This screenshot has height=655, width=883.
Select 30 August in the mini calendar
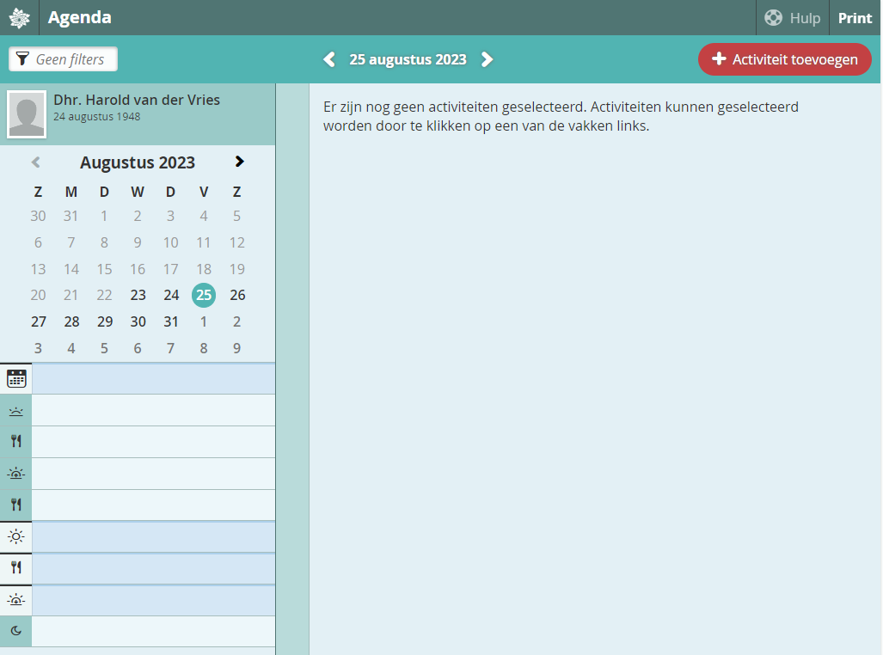138,321
